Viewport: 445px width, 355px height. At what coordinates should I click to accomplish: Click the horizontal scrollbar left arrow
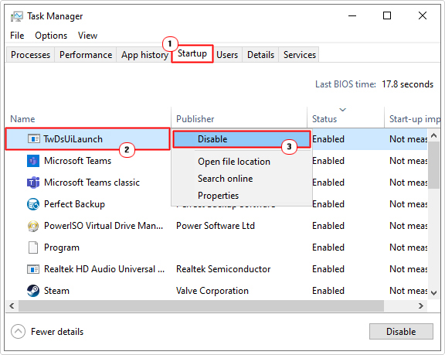[x=12, y=306]
